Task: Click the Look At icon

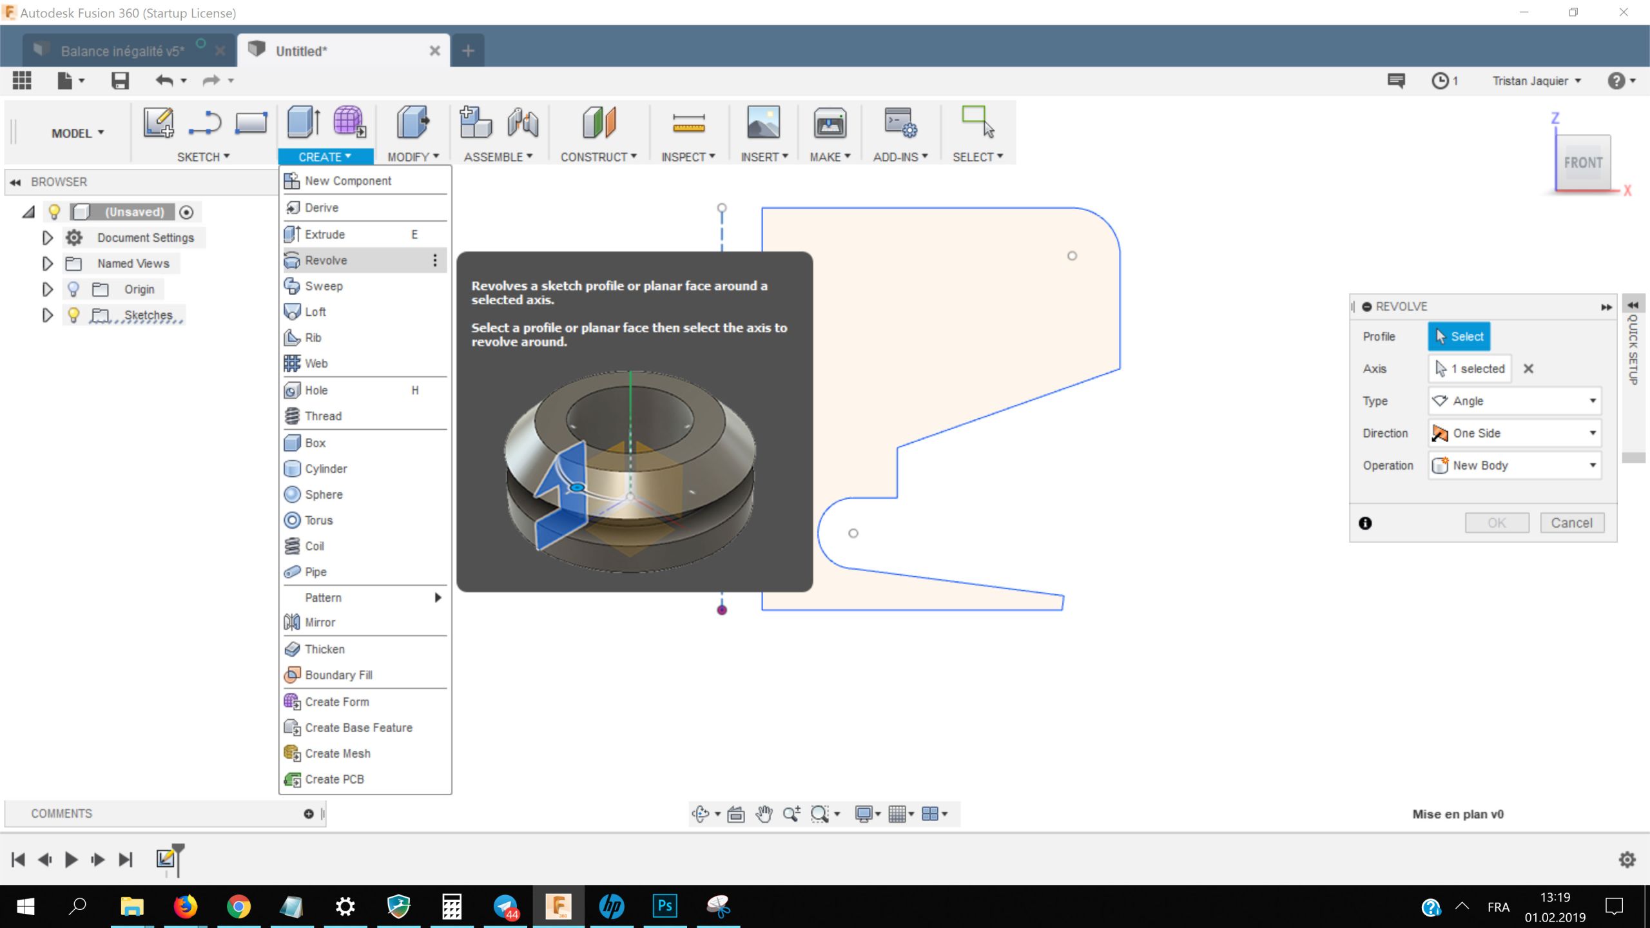Action: (x=736, y=815)
